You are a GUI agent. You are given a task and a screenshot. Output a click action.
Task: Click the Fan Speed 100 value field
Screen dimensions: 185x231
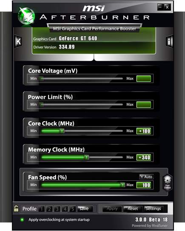click(144, 185)
